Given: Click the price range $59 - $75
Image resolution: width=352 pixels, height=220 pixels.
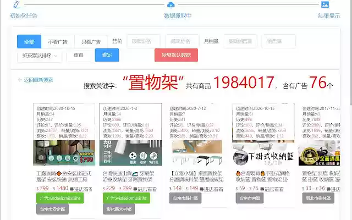Looking at the screenshot, I should pos(247,188).
